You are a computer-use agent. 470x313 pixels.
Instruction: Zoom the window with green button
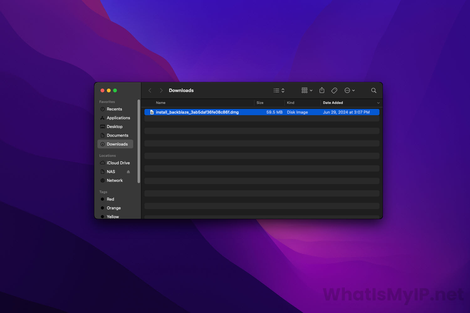click(115, 90)
